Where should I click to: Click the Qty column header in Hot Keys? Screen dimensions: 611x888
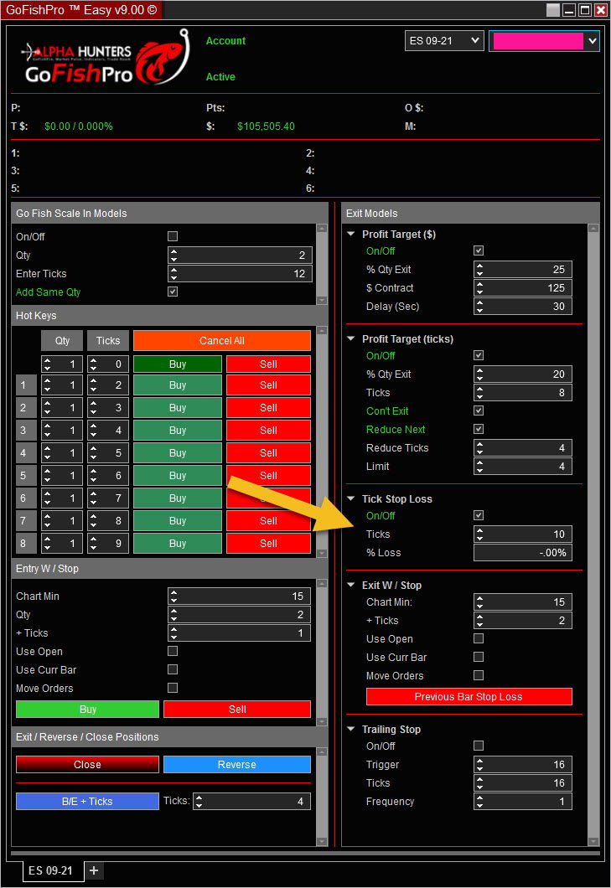(x=62, y=340)
